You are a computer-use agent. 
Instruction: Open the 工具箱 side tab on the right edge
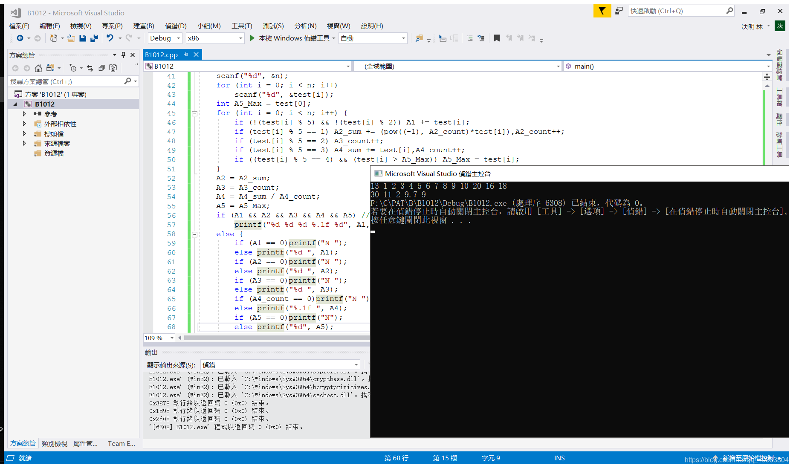click(x=780, y=97)
